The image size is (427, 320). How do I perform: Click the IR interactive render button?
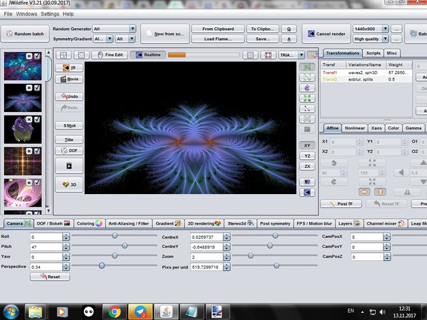tap(69, 67)
